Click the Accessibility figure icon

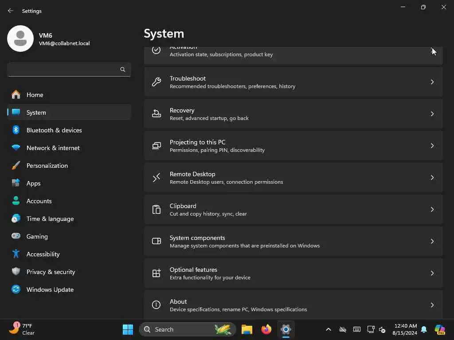click(x=16, y=254)
